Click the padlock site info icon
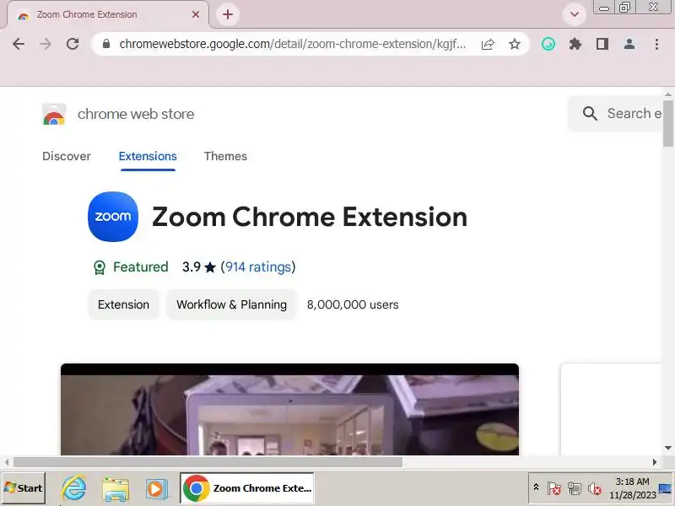675x506 pixels. [x=106, y=44]
